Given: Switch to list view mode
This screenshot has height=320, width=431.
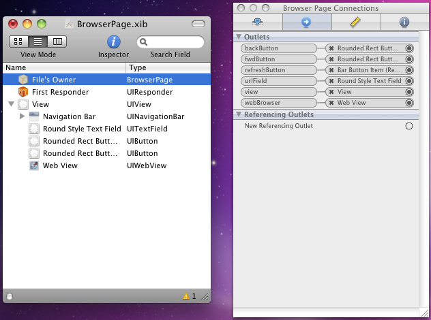Looking at the screenshot, I should point(38,42).
